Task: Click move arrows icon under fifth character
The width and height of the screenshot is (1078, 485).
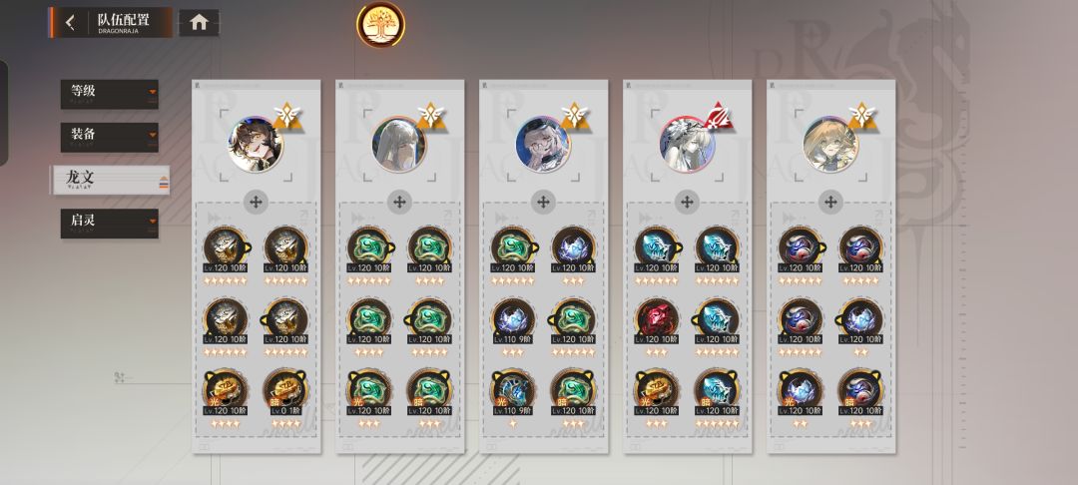Action: click(x=830, y=202)
